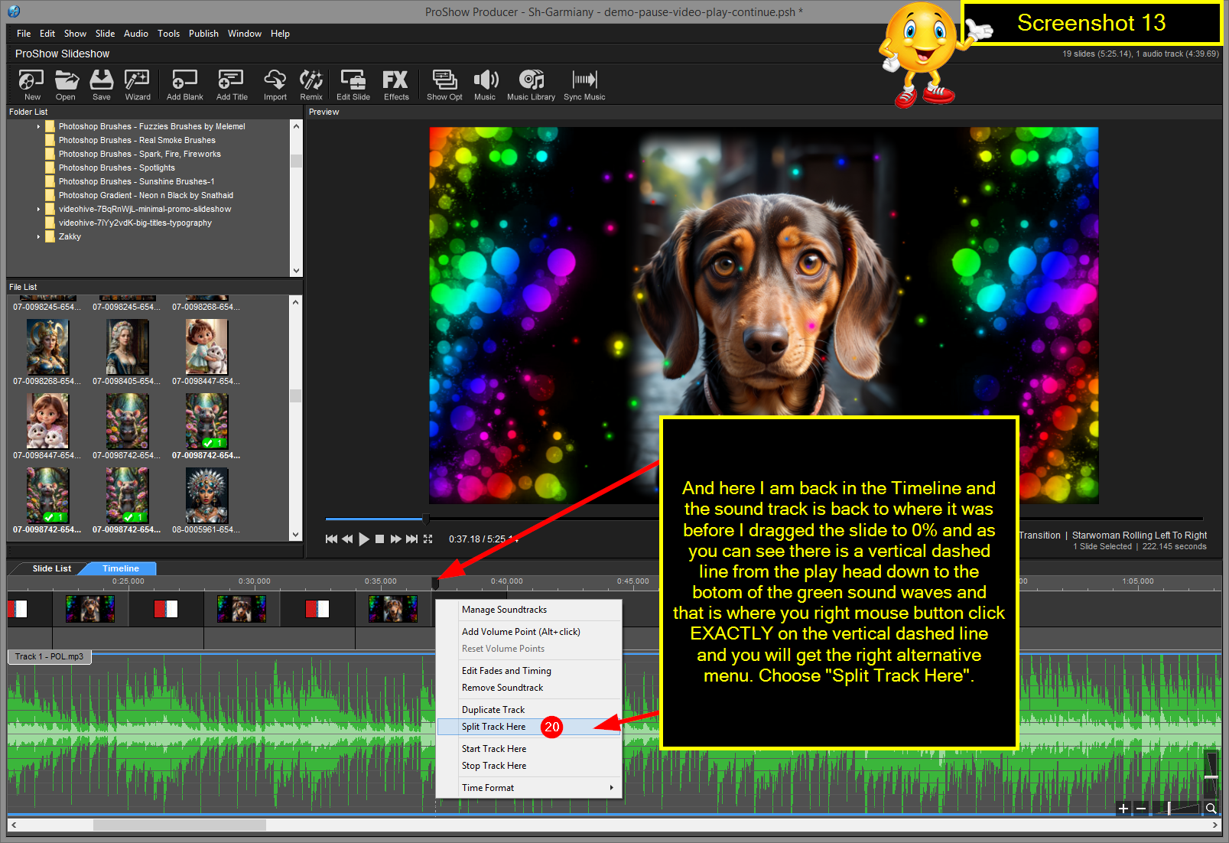Click the Starwoman Rolling Left To Right transition text

pos(1139,535)
